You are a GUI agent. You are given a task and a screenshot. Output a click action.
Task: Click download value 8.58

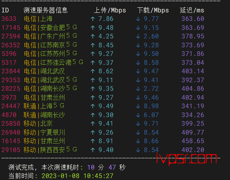tap(151, 62)
